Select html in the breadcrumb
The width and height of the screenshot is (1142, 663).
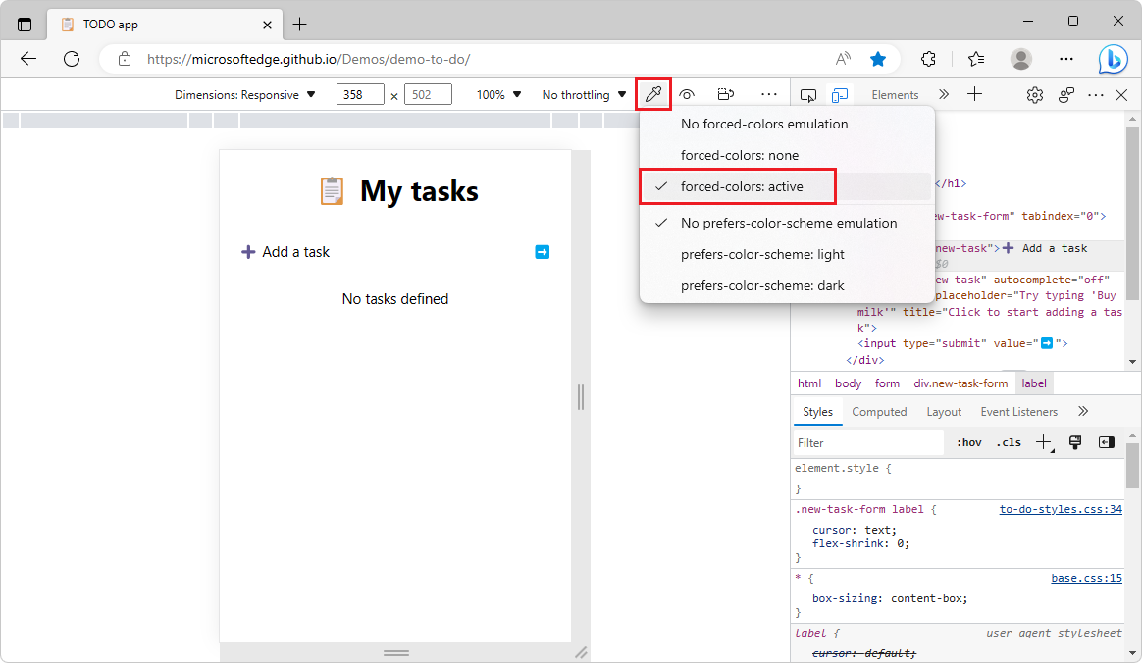[809, 383]
